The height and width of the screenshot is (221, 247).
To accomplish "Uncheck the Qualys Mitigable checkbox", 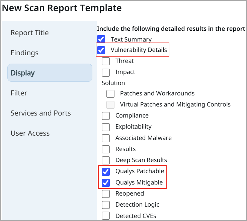I will coord(106,183).
